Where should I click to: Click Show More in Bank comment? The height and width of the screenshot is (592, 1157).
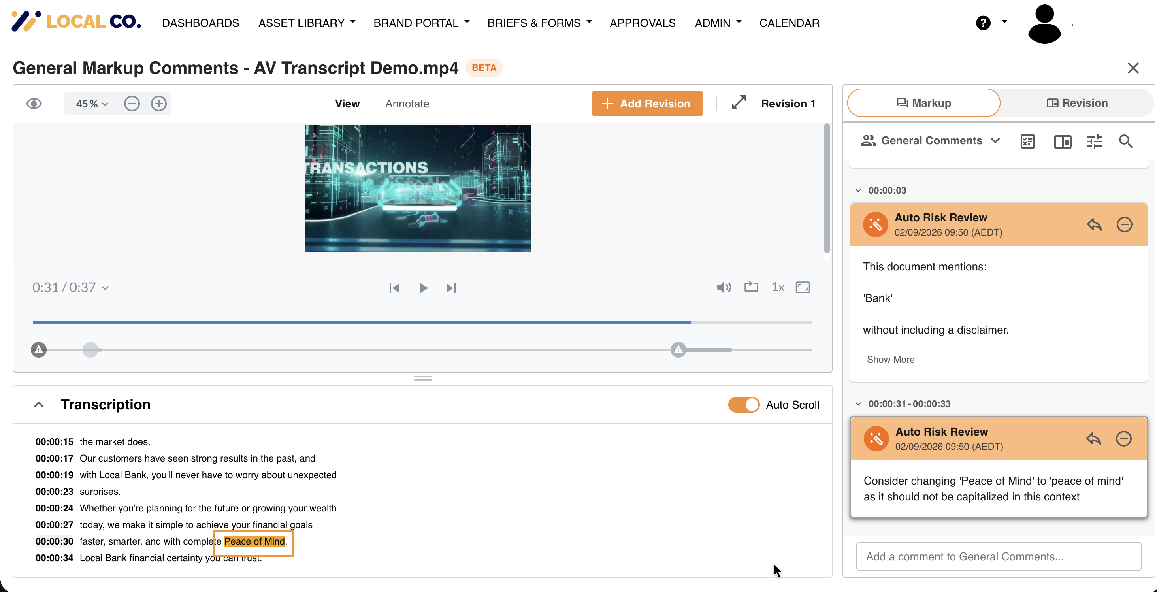890,359
